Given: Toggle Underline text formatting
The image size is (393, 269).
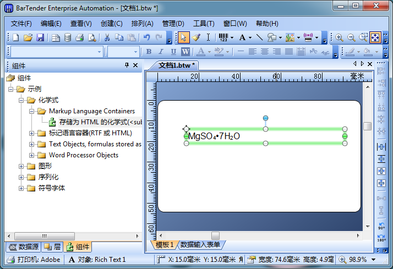Looking at the screenshot, I should [x=173, y=52].
